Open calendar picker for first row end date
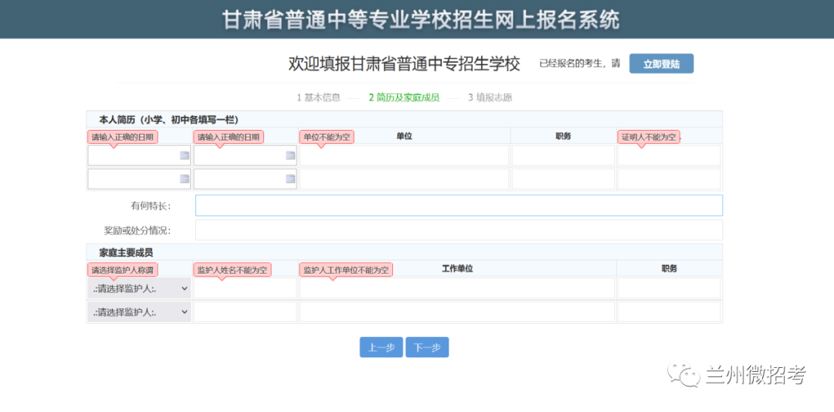 pos(290,155)
